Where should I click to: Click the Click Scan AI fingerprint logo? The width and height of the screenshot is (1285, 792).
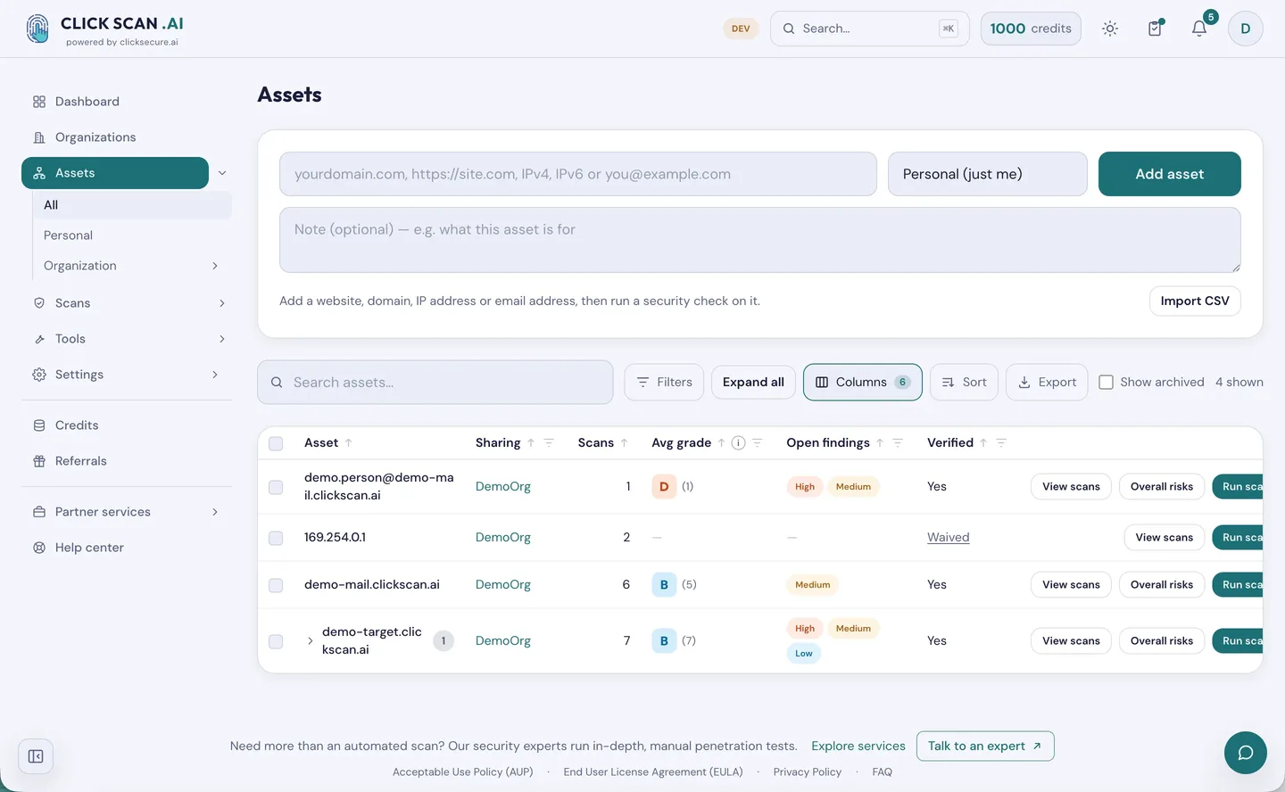37,29
